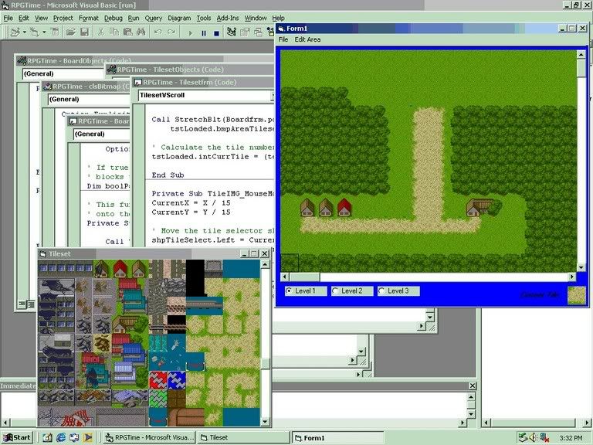Click the Add Standard EXE Project toolbar icon

[15, 32]
